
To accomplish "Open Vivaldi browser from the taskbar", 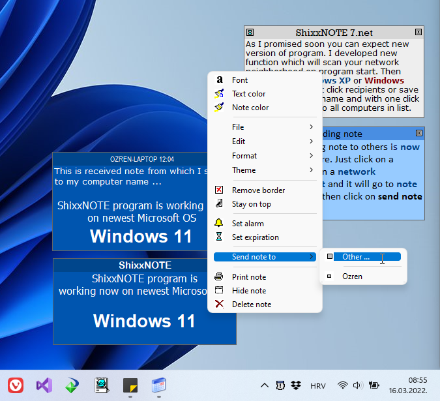I will click(x=16, y=385).
